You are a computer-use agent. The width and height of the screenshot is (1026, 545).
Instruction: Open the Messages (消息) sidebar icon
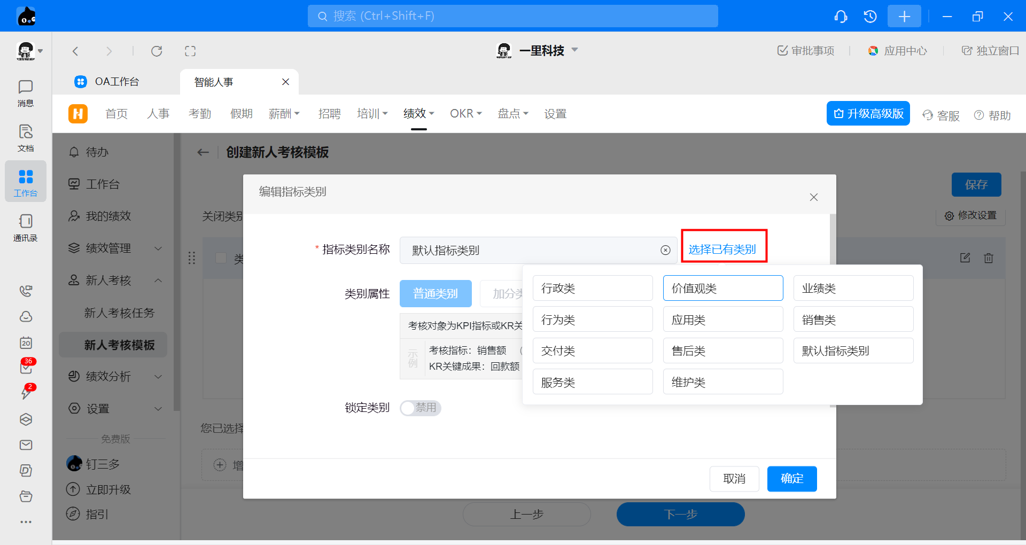(x=25, y=93)
